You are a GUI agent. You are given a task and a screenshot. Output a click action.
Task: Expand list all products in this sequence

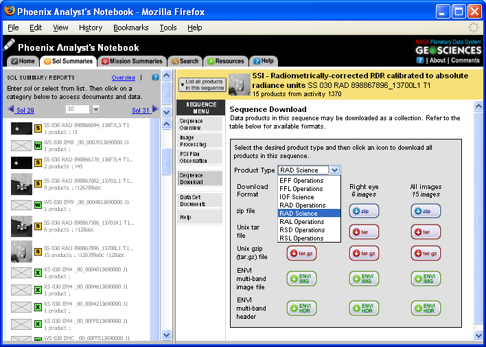pyautogui.click(x=202, y=85)
